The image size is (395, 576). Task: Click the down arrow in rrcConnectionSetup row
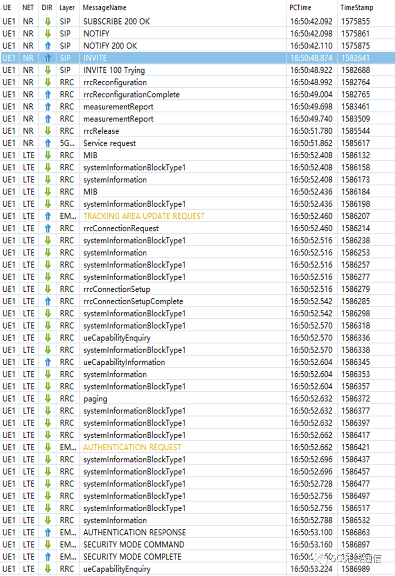[48, 289]
